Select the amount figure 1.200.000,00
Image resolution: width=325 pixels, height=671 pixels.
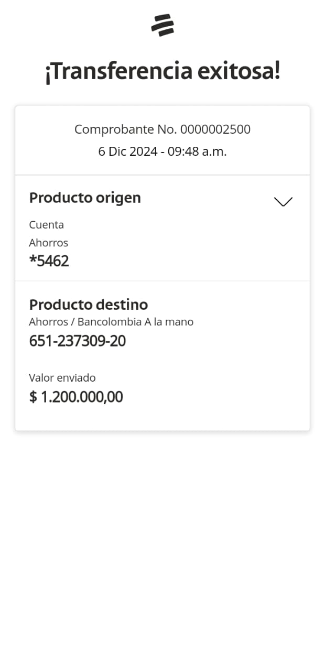click(x=82, y=397)
